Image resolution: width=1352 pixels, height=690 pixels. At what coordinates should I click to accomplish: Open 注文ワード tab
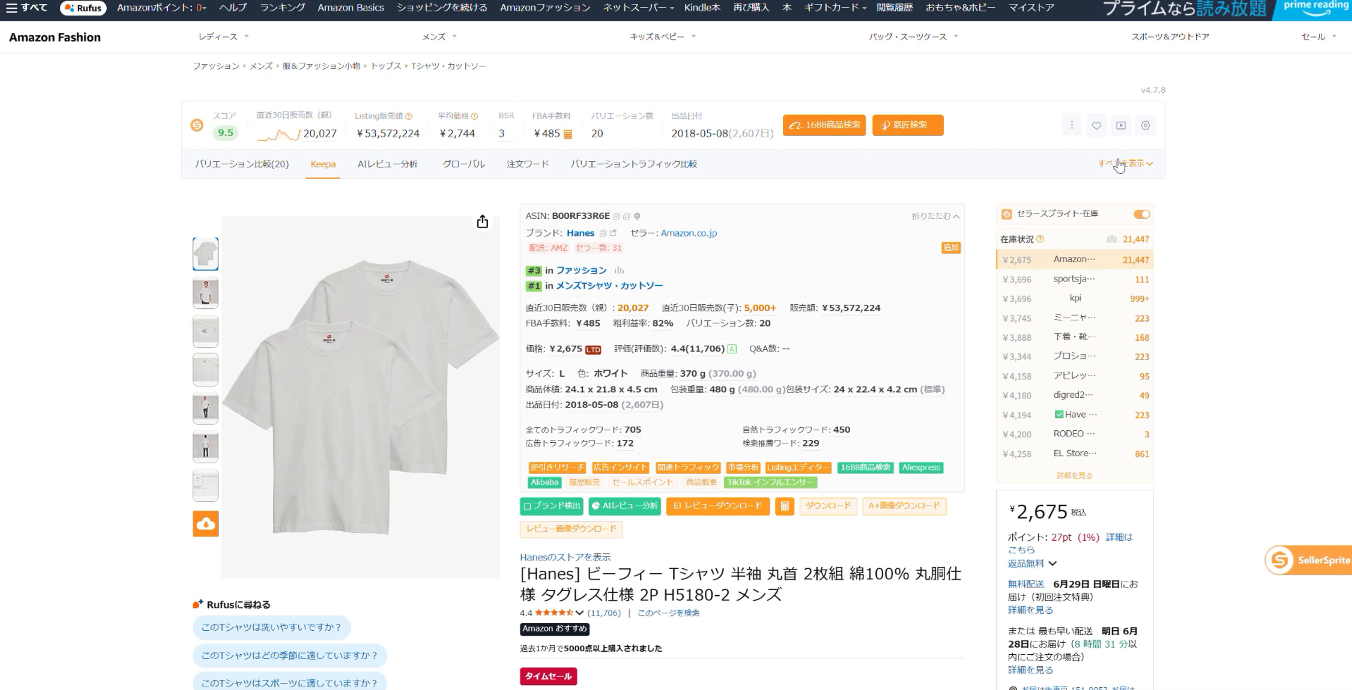click(x=527, y=164)
